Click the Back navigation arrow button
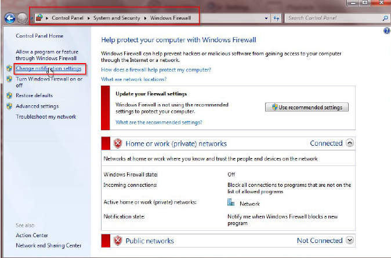The width and height of the screenshot is (391, 258). [x=10, y=18]
